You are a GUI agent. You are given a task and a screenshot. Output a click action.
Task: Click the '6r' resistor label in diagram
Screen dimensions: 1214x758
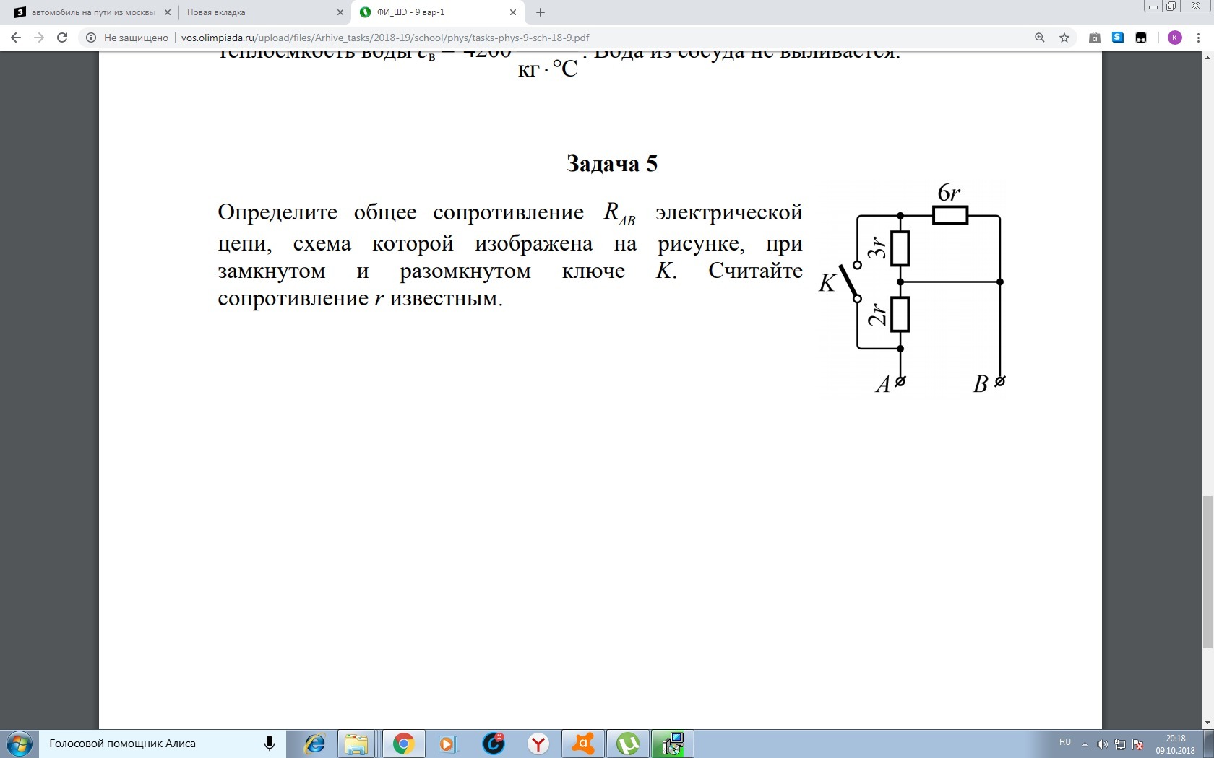click(x=949, y=193)
